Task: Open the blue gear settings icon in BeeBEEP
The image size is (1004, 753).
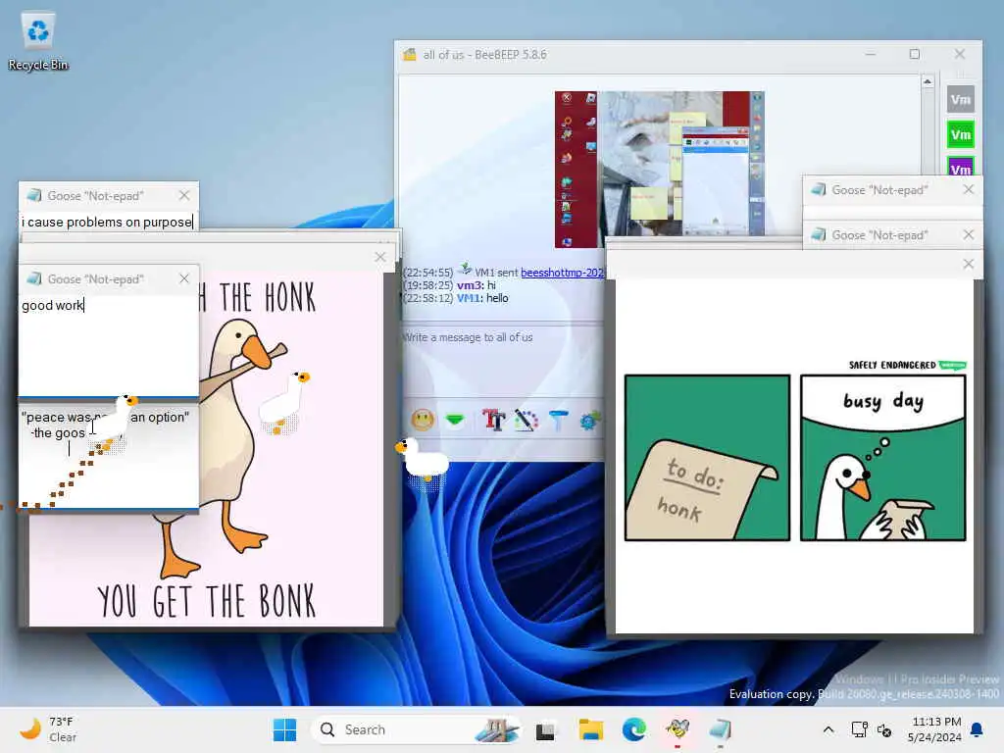Action: point(589,421)
